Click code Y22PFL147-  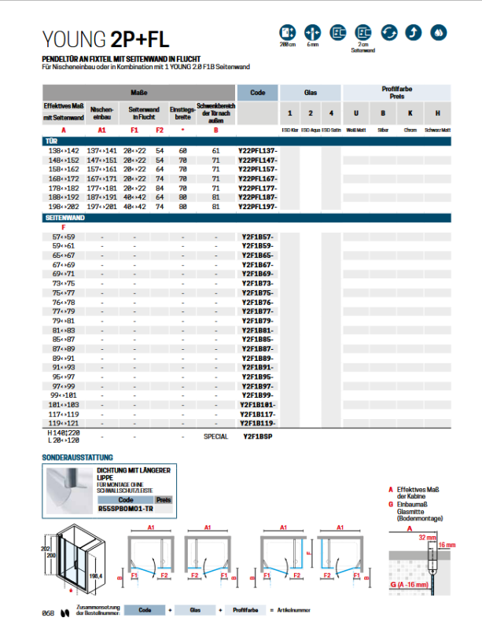258,160
